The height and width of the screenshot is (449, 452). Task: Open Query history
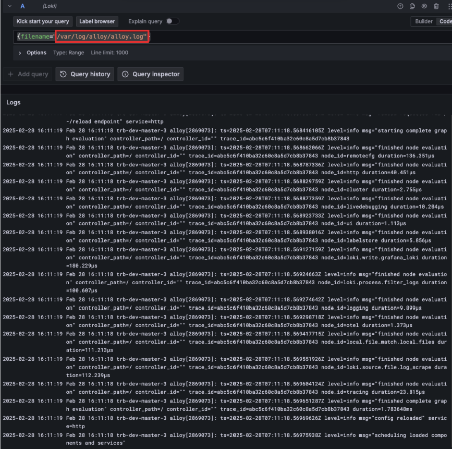pyautogui.click(x=85, y=74)
